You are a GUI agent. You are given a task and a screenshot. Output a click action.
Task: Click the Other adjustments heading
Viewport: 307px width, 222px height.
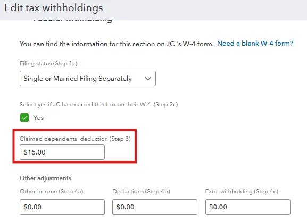pyautogui.click(x=45, y=178)
